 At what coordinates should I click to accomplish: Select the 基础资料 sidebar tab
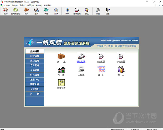[x=35, y=51]
